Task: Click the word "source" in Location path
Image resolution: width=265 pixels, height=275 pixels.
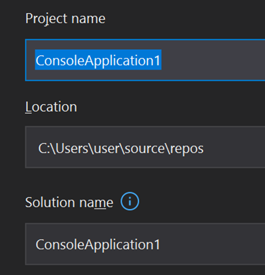Action: [147, 148]
